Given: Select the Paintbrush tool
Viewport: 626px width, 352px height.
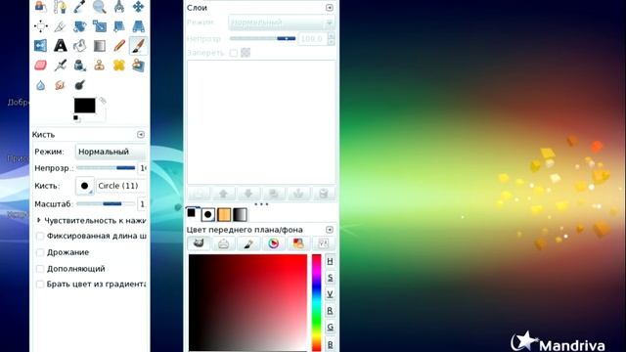Looking at the screenshot, I should pyautogui.click(x=138, y=46).
